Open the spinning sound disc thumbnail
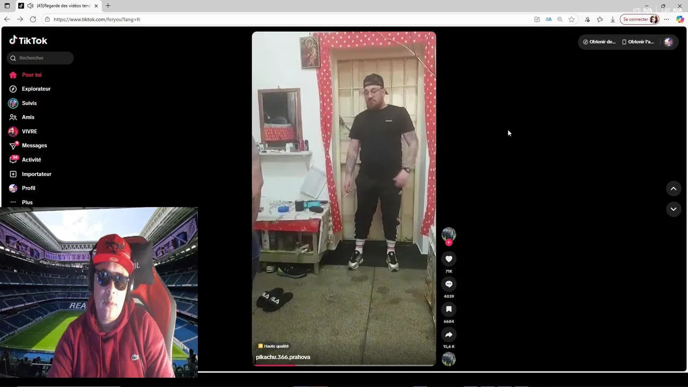The width and height of the screenshot is (688, 387). [449, 359]
